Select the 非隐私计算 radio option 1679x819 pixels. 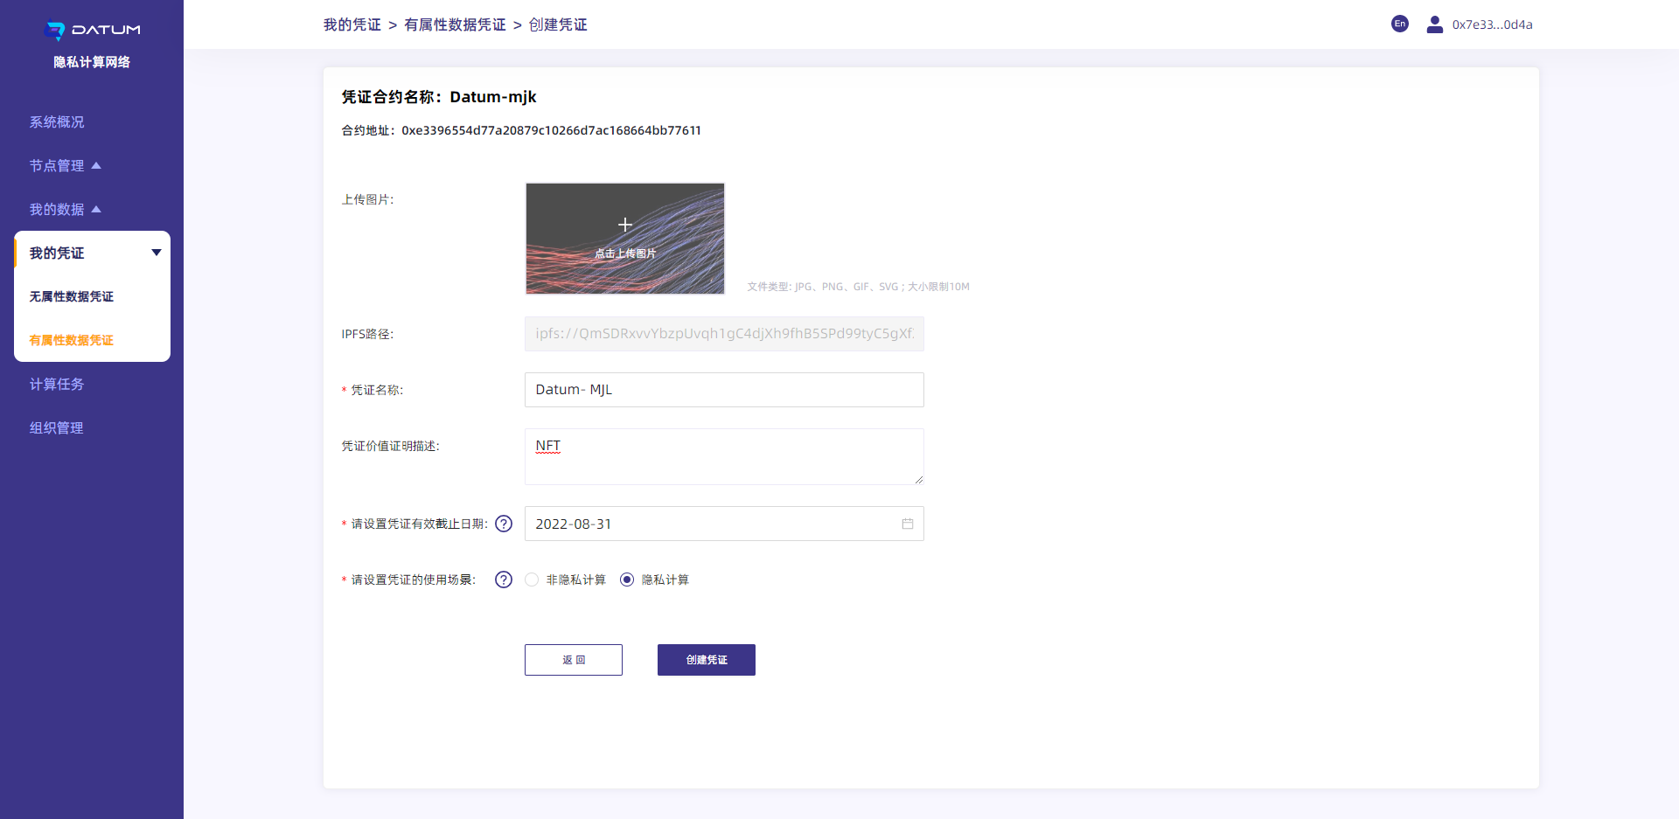pos(532,580)
